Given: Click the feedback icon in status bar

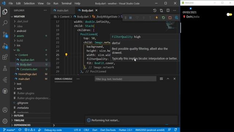Looking at the screenshot, I should click(169, 130).
